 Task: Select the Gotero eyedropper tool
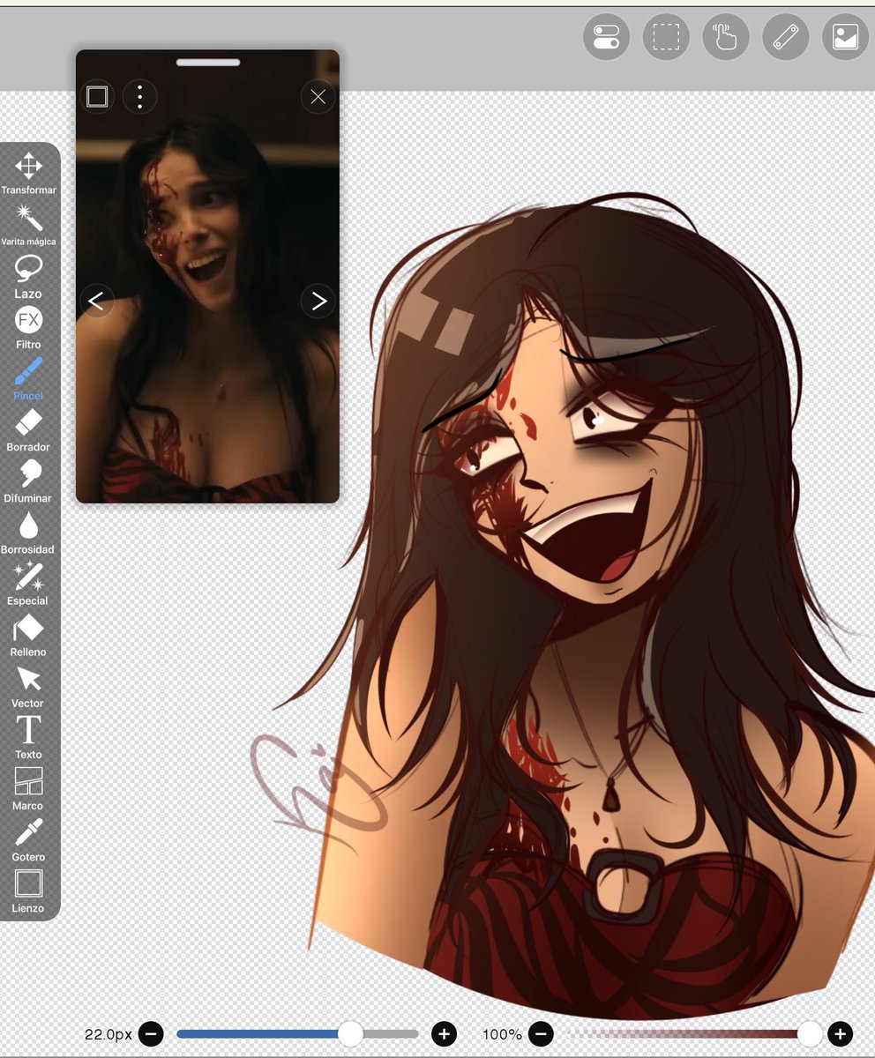point(28,838)
